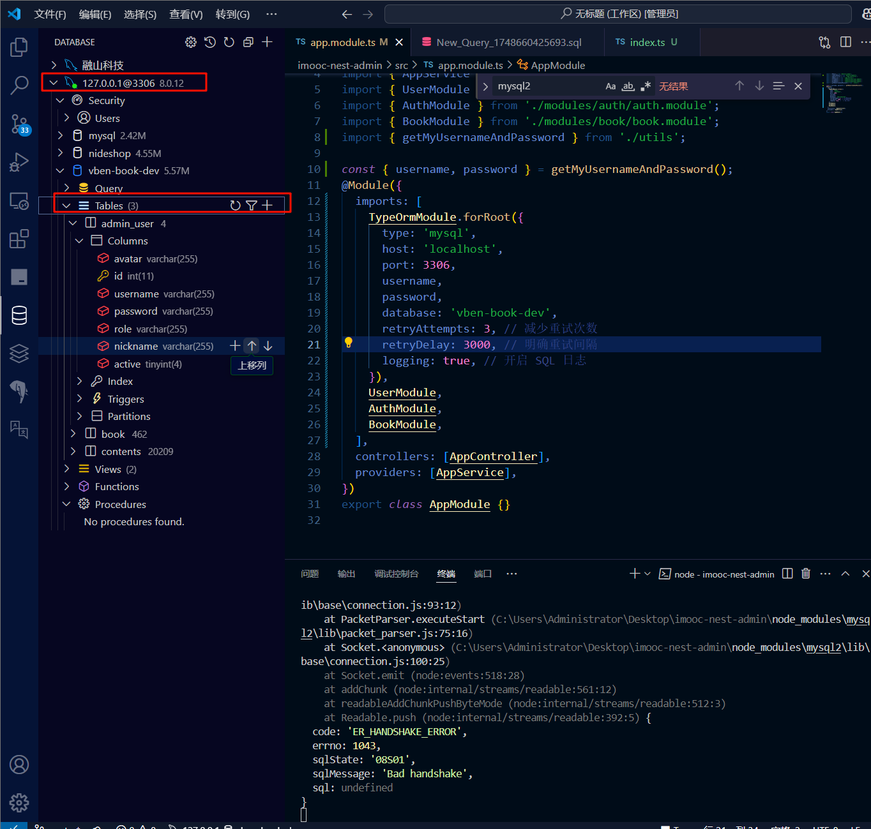Image resolution: width=871 pixels, height=829 pixels.
Task: Toggle Match Case in find widget
Action: pyautogui.click(x=610, y=86)
